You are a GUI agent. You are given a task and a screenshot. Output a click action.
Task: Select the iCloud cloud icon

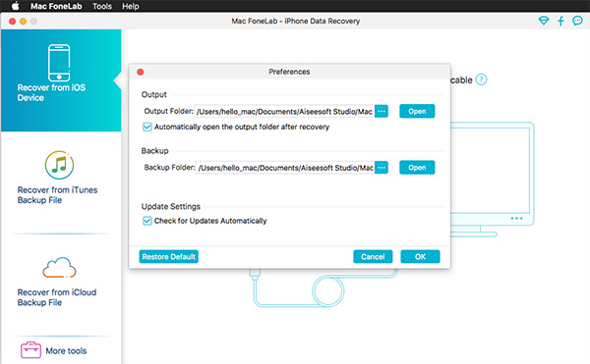(59, 268)
